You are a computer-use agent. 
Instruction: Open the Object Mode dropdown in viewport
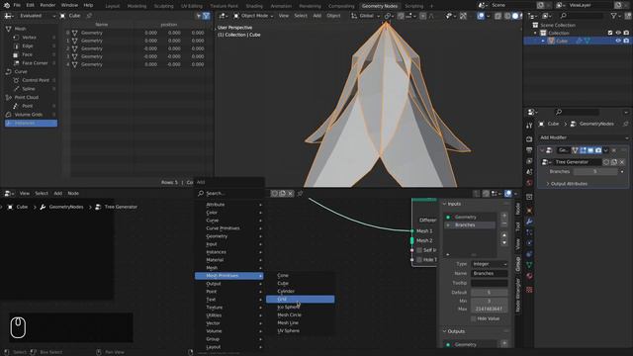[x=253, y=16]
